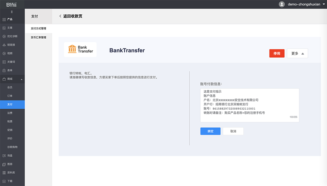Select the 短链接 icon in the sidebar
The width and height of the screenshot is (327, 186).
(x=4, y=45)
